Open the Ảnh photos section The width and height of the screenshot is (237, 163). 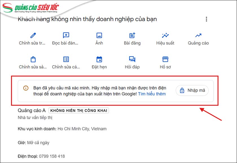(x=99, y=35)
